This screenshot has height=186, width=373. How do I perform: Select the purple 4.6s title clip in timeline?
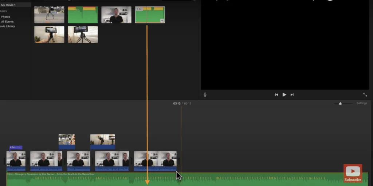point(16,147)
